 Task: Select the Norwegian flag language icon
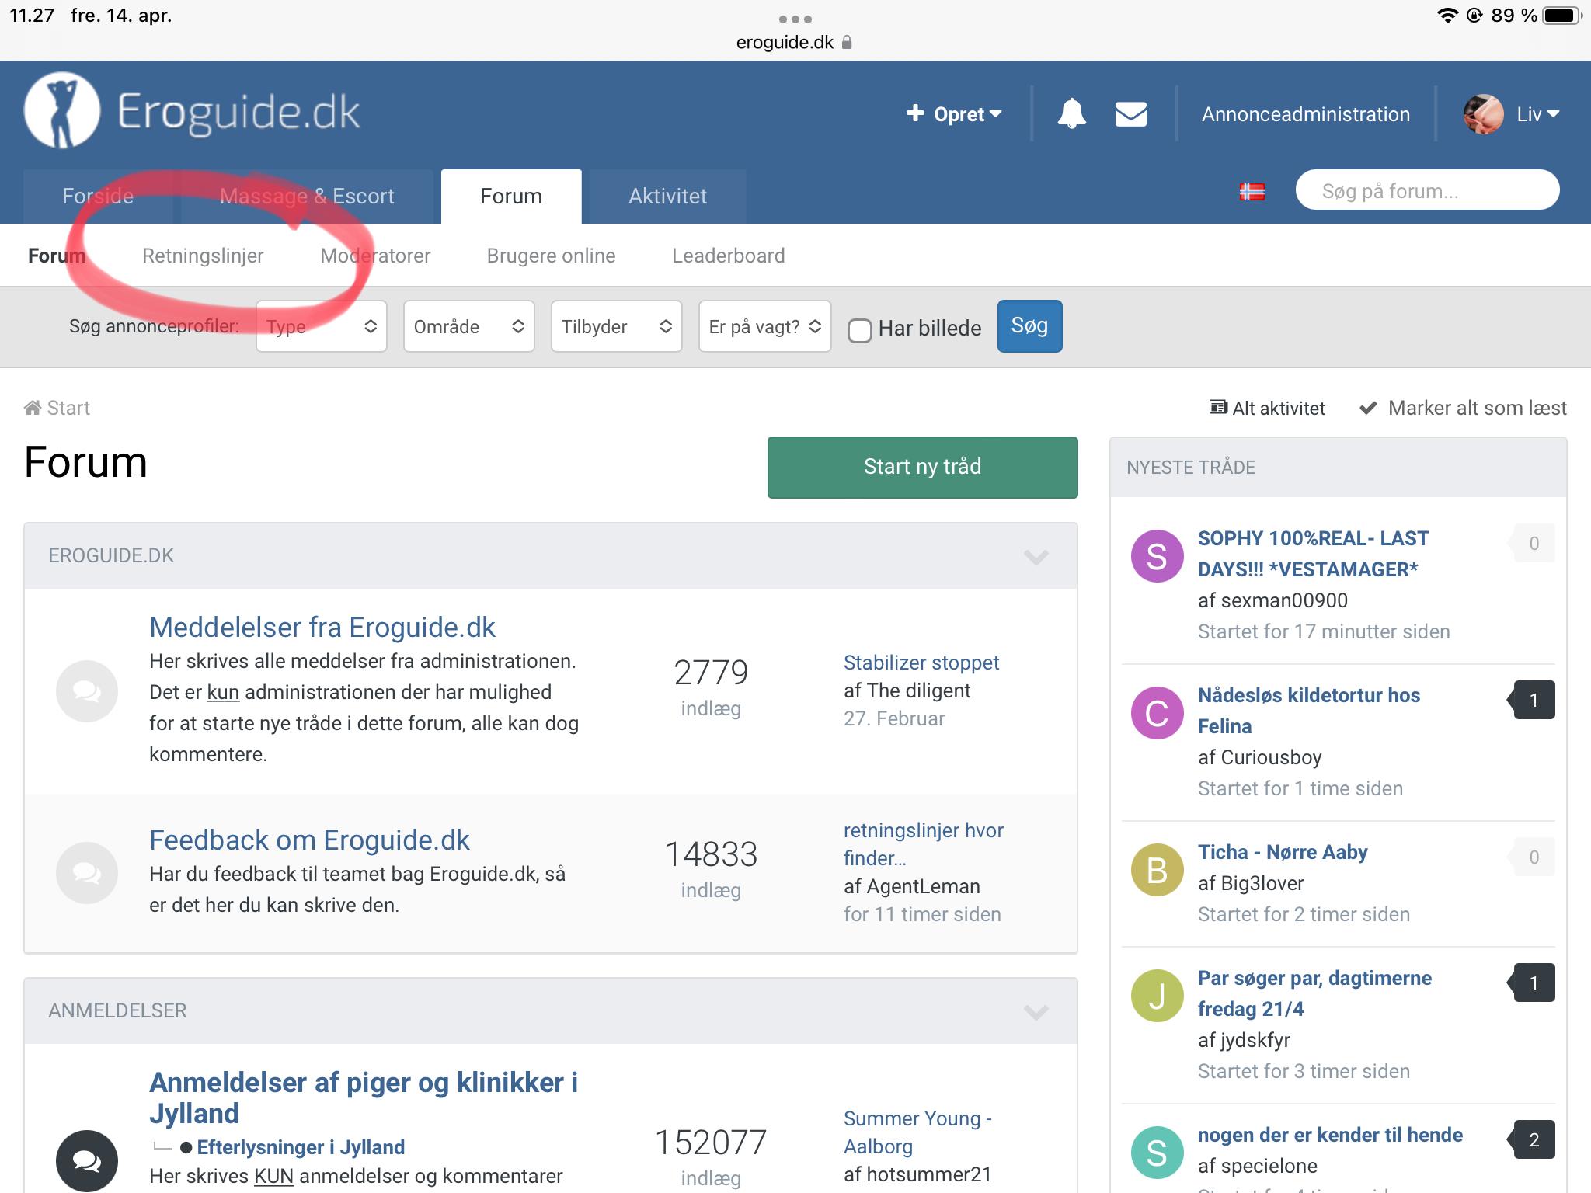tap(1252, 192)
